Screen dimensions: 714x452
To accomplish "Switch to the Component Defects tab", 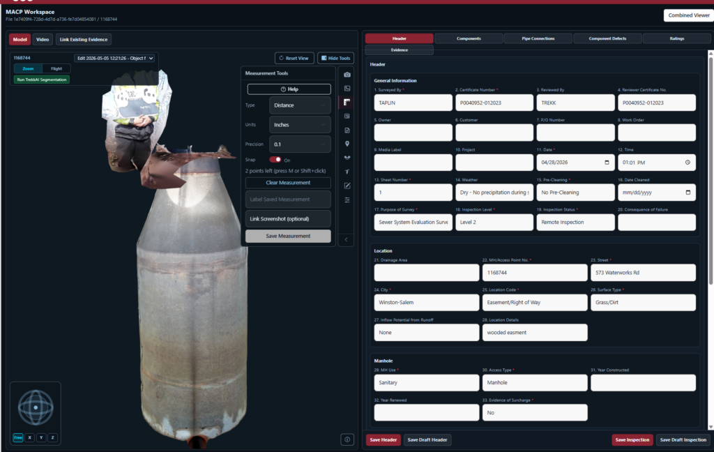I will point(607,38).
